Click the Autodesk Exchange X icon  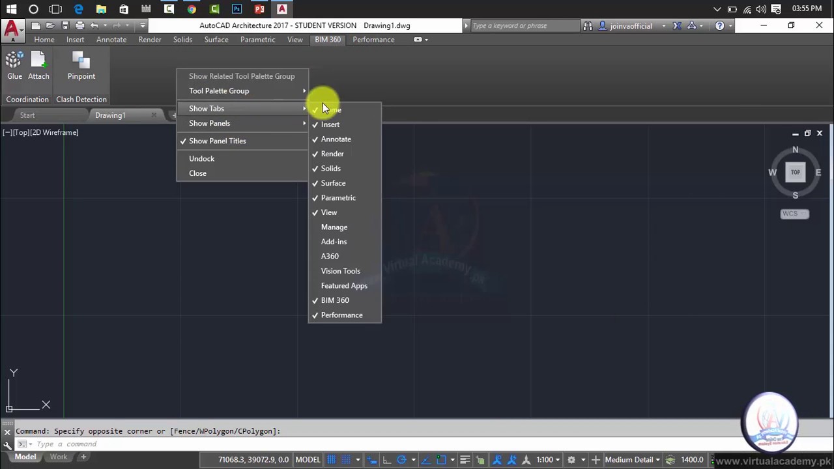677,26
